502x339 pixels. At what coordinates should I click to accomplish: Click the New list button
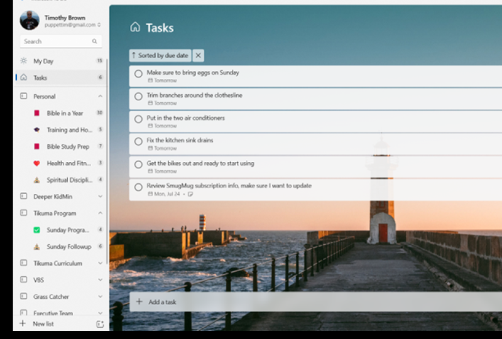point(43,324)
